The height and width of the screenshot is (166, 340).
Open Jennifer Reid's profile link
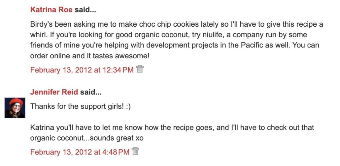(x=54, y=92)
